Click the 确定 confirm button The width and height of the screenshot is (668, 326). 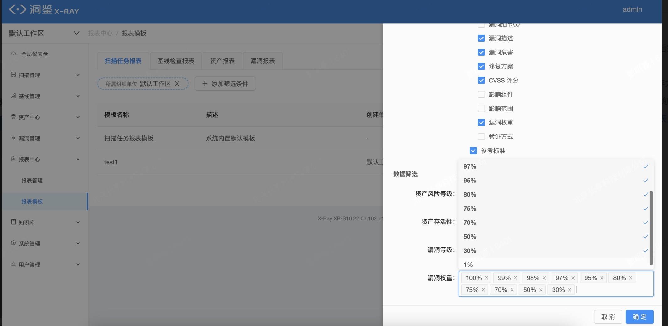(x=639, y=317)
